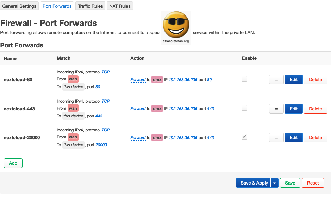Click the drag handle for nextcloud-80 rule
Viewport: 331px width, 200px height.
(x=276, y=80)
